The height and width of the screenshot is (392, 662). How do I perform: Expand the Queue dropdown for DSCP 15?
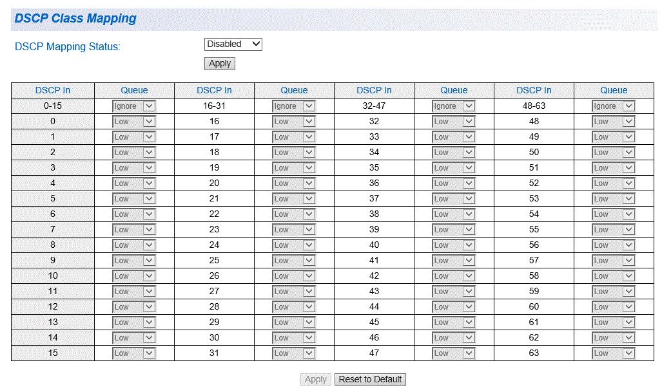tap(134, 353)
